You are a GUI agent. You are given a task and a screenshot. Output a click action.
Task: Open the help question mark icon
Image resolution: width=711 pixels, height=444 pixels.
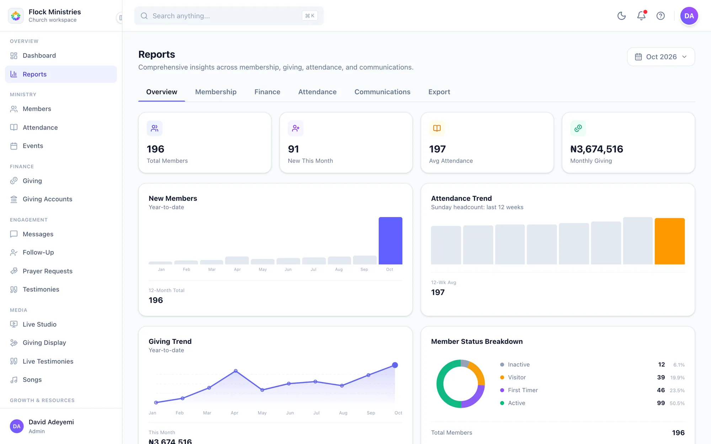click(661, 16)
